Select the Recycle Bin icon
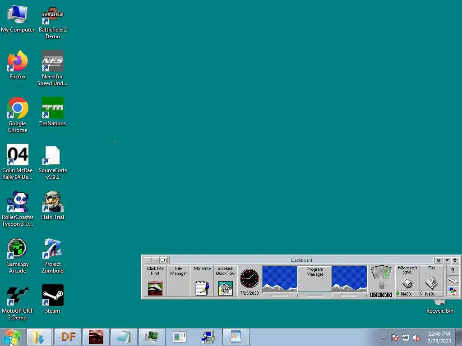This screenshot has height=346, width=462. (x=439, y=307)
